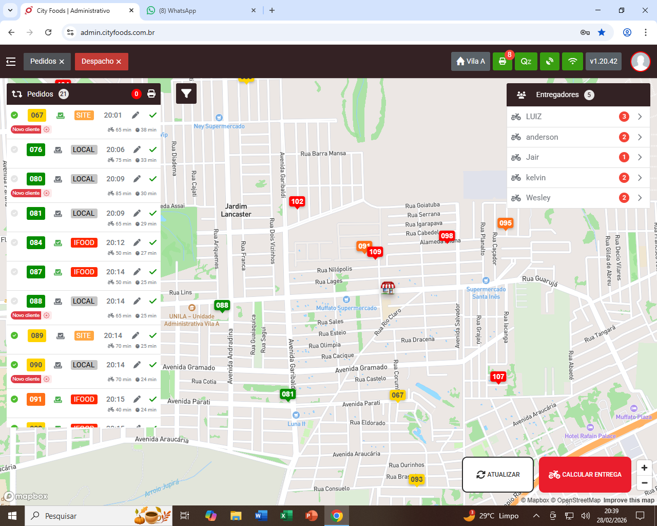Confirm order 084 with green checkmark
657x526 pixels.
pos(153,242)
